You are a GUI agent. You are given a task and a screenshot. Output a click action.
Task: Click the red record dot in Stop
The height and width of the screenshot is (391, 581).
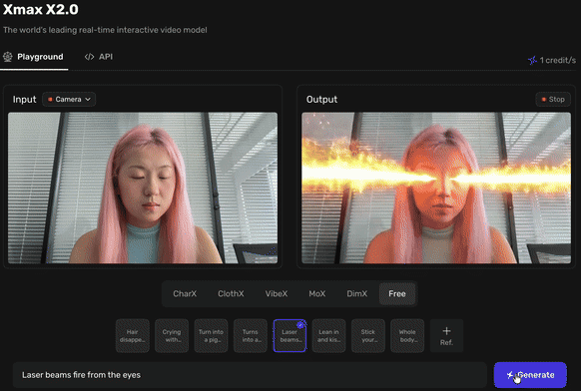tap(544, 99)
